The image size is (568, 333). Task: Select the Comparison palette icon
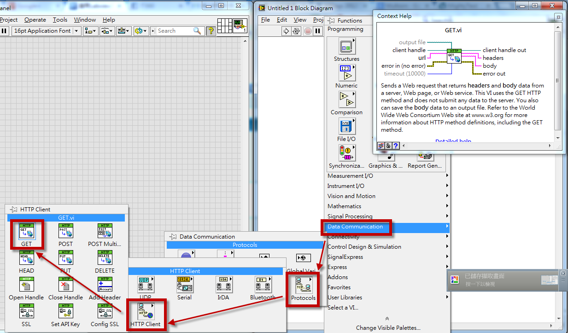[x=346, y=100]
